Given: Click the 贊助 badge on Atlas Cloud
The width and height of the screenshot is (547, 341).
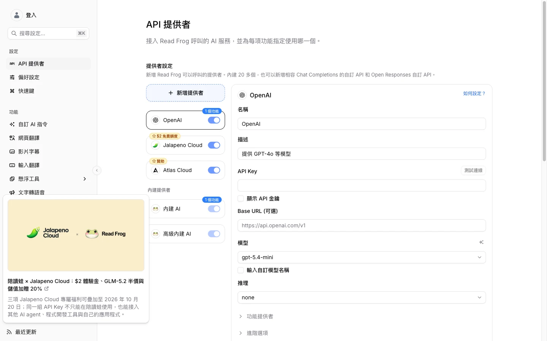Looking at the screenshot, I should (x=158, y=161).
